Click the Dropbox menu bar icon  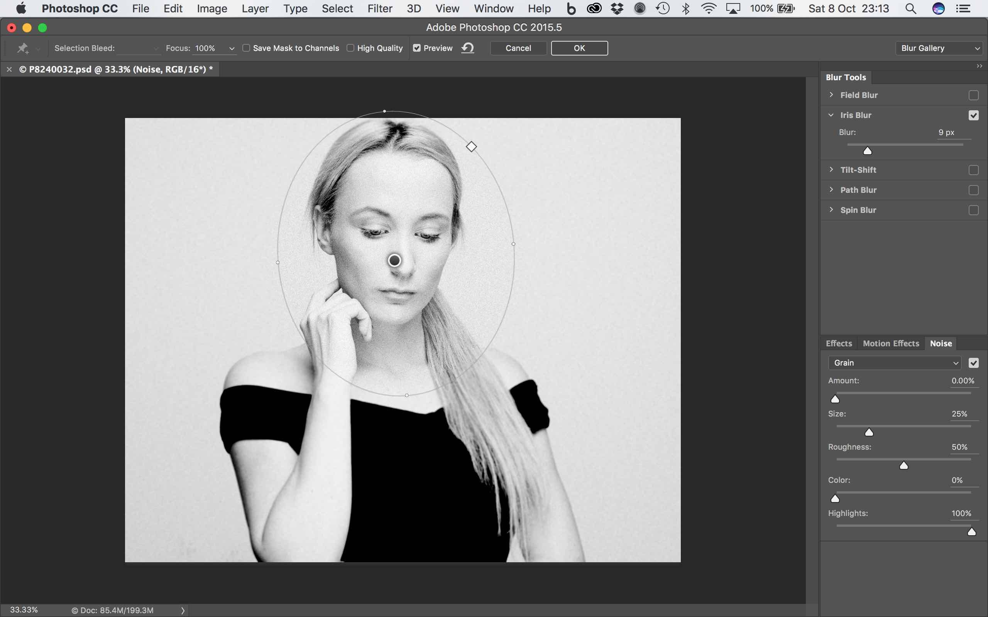(x=617, y=8)
